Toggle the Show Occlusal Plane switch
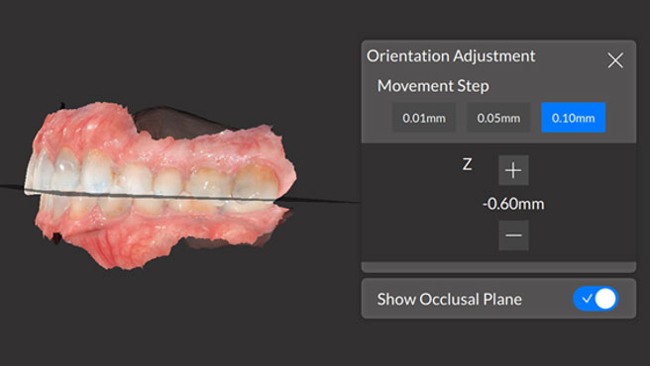This screenshot has height=366, width=650. pyautogui.click(x=596, y=299)
